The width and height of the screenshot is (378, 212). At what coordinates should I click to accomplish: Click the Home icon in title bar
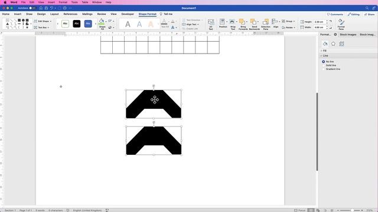(41, 8)
